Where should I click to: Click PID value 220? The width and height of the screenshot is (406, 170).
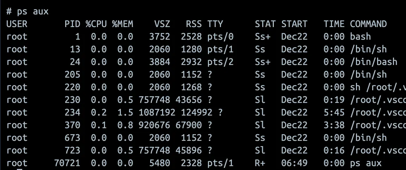73,87
